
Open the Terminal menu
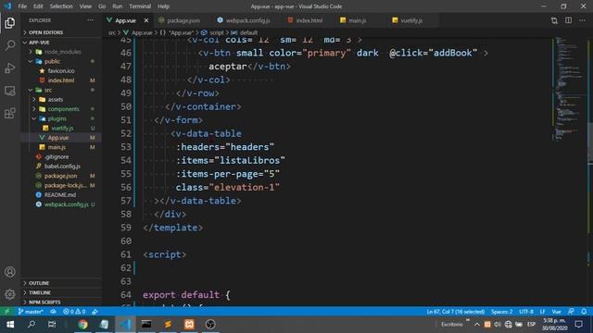pyautogui.click(x=140, y=6)
